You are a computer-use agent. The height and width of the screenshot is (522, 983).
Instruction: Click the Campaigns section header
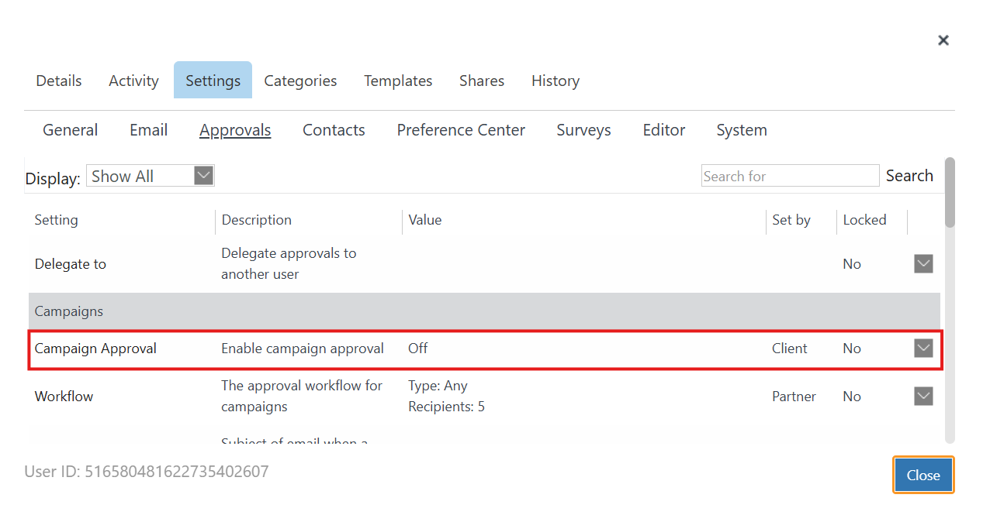pos(484,311)
